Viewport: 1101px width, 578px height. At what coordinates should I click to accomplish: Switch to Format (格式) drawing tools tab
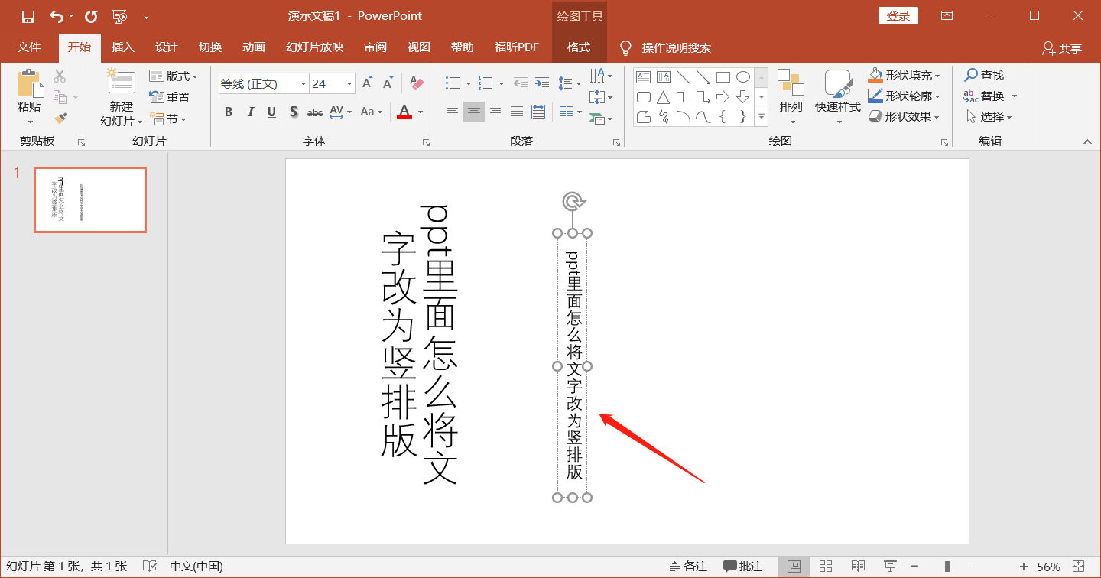(579, 47)
